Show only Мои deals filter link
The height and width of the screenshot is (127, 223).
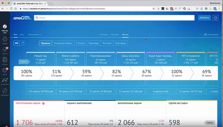click(x=22, y=35)
